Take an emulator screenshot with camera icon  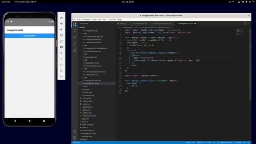[x=61, y=47]
